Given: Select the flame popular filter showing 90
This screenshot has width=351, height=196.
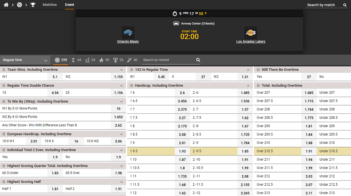Looking at the screenshot, I should tap(104, 60).
